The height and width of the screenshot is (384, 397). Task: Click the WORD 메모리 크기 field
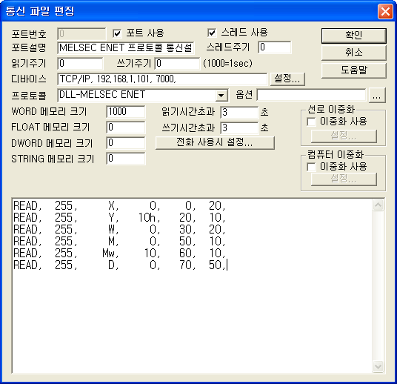coord(126,112)
